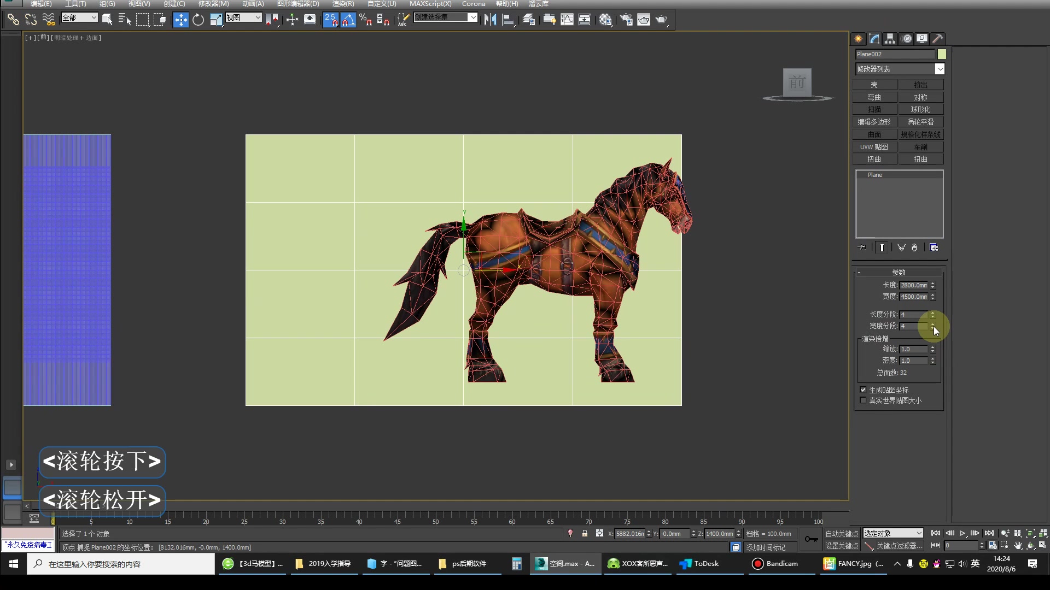Toggle the 自动关键点 auto key button
The width and height of the screenshot is (1050, 590).
(x=842, y=534)
